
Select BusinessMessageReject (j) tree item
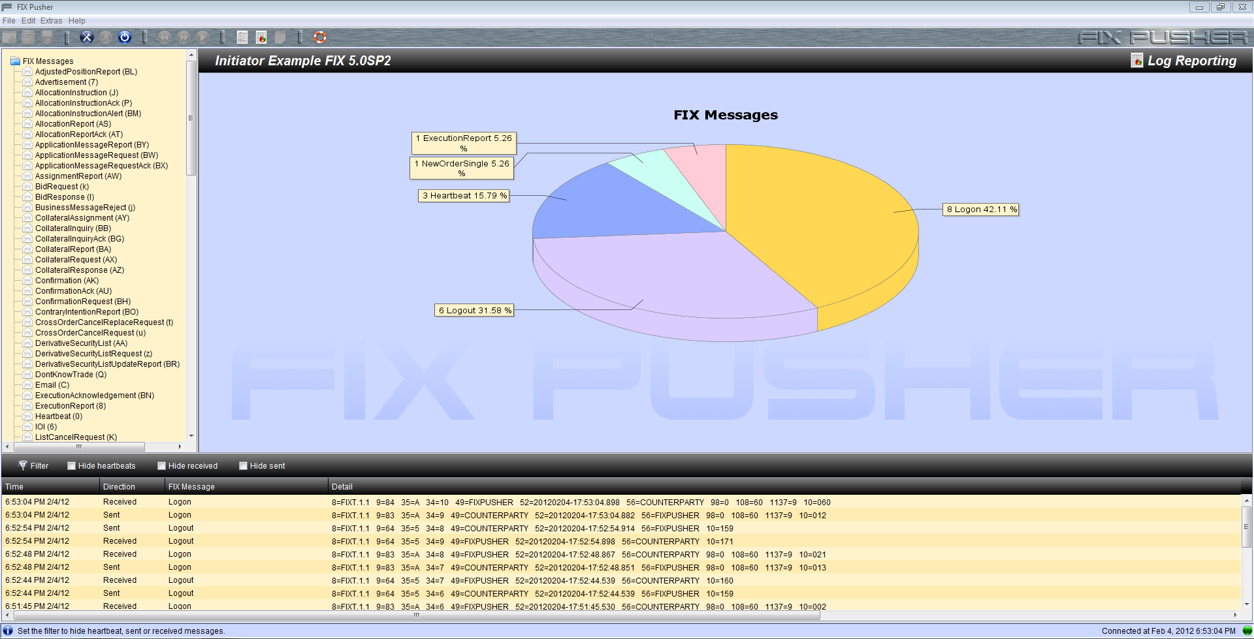[x=85, y=208]
